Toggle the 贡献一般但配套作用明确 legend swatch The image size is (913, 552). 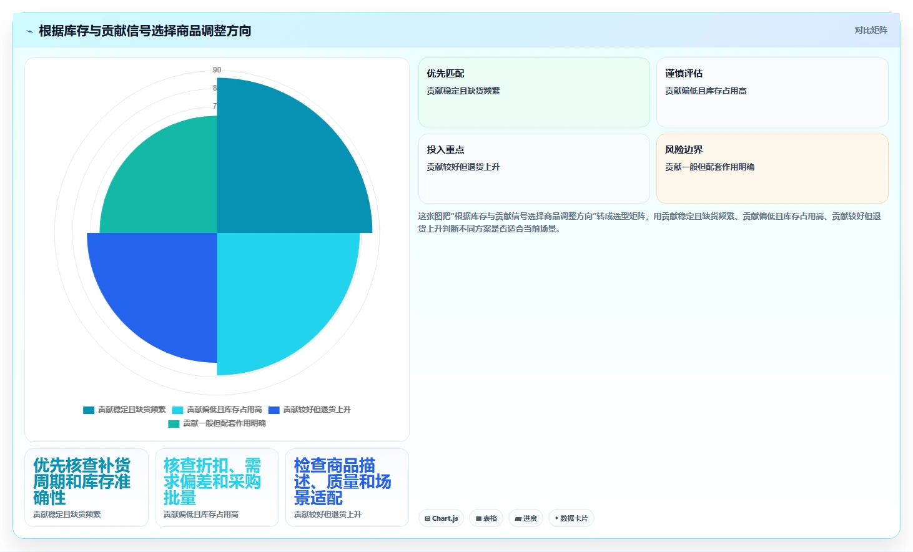(x=174, y=424)
